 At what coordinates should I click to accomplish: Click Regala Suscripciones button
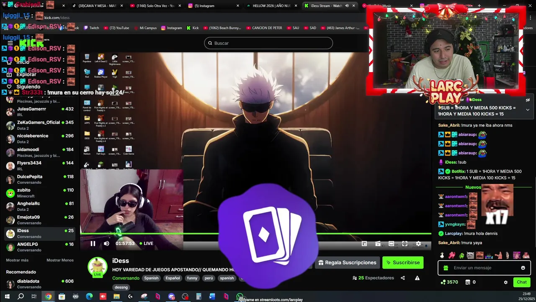(x=347, y=263)
